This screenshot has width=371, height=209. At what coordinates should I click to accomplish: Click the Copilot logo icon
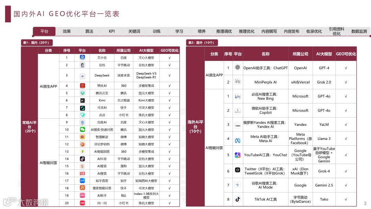(238, 111)
